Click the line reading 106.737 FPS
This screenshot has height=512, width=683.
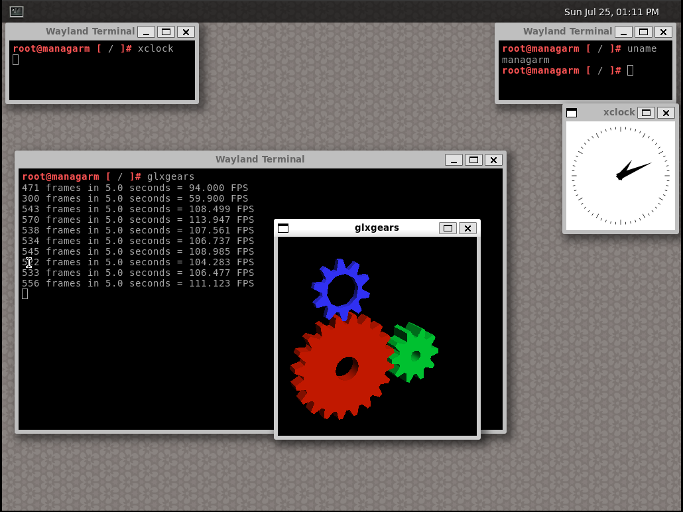(x=138, y=241)
